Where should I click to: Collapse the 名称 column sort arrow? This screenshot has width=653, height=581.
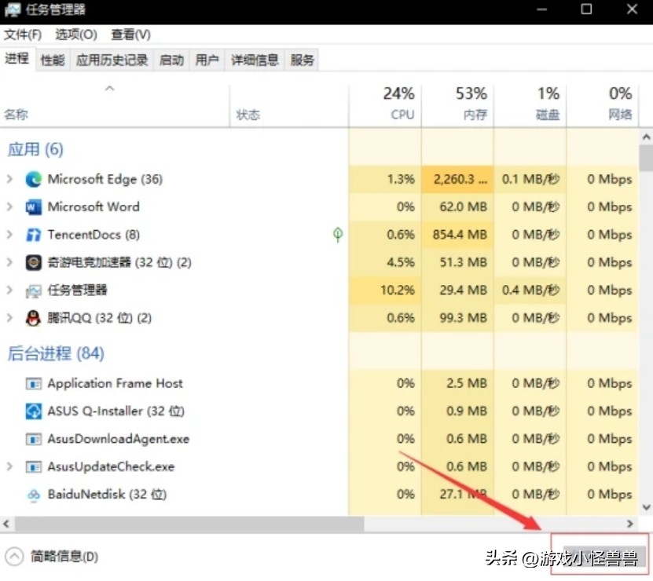(x=111, y=90)
